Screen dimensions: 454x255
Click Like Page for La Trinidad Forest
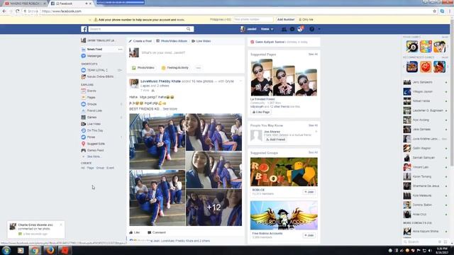(x=261, y=112)
